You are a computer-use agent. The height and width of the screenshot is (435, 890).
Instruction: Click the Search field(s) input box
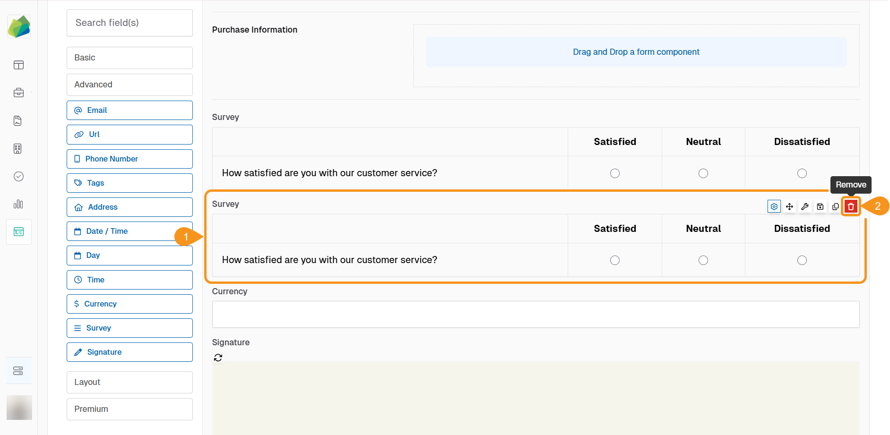pyautogui.click(x=130, y=23)
